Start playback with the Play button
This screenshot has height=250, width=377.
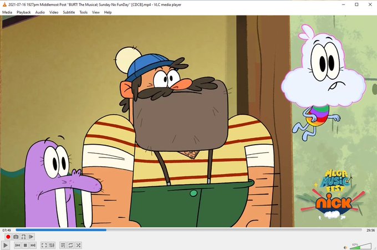(6, 245)
